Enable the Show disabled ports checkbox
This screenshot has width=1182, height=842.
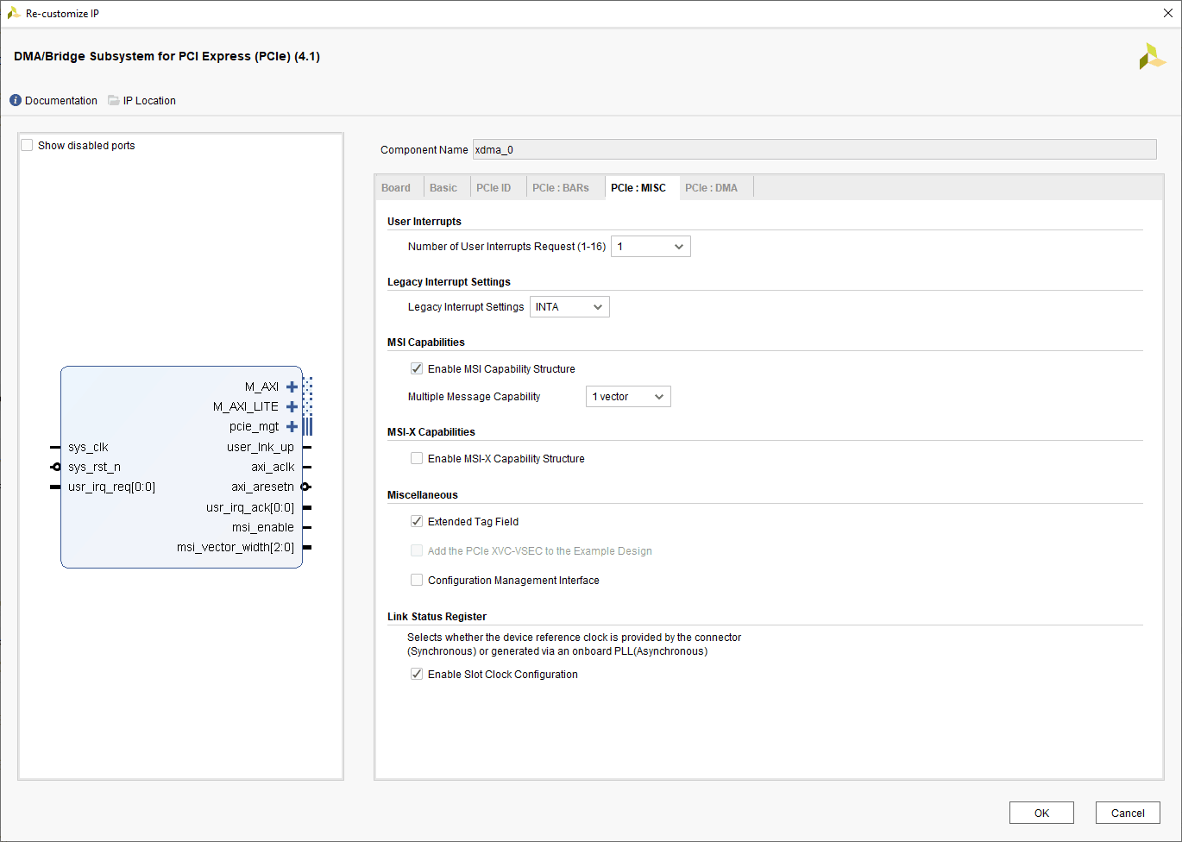pyautogui.click(x=28, y=146)
